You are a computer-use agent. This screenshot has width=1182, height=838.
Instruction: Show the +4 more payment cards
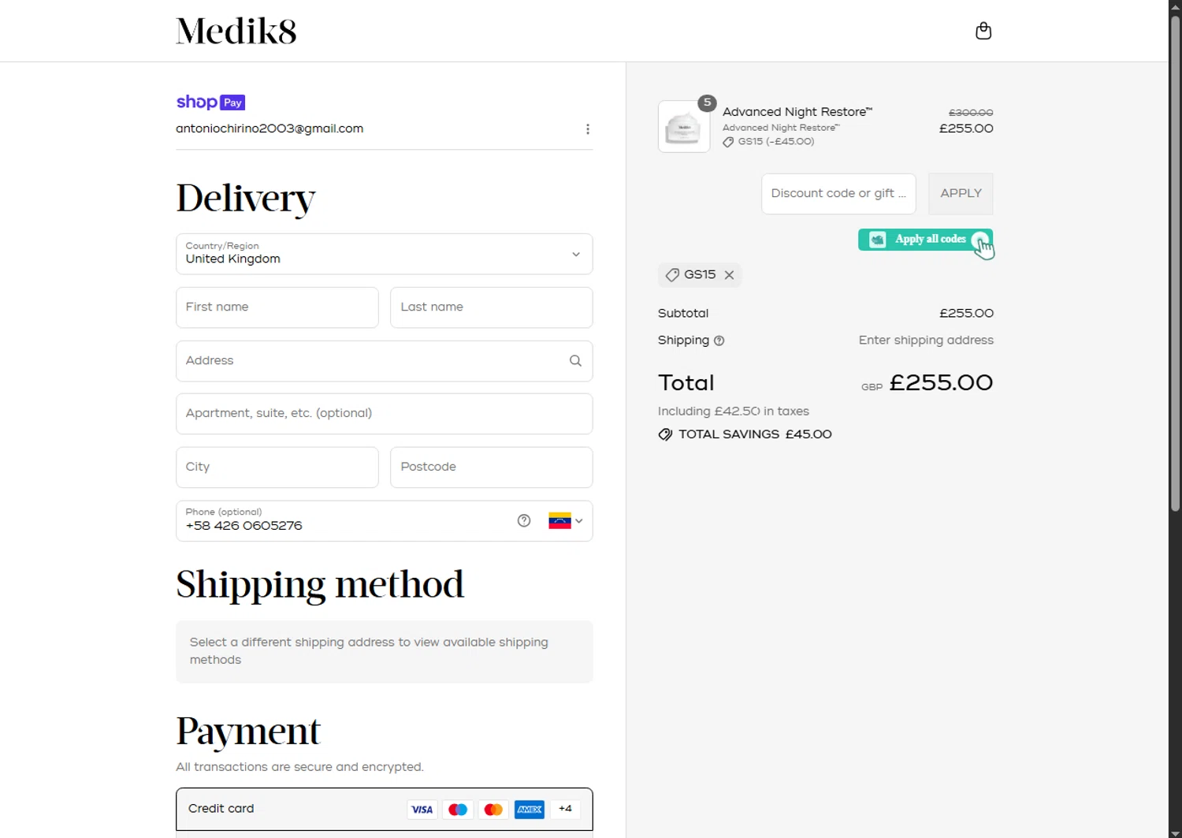point(565,809)
